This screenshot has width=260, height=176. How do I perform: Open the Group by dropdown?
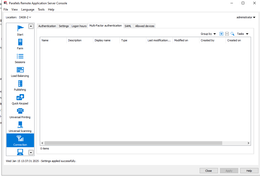coord(208,34)
